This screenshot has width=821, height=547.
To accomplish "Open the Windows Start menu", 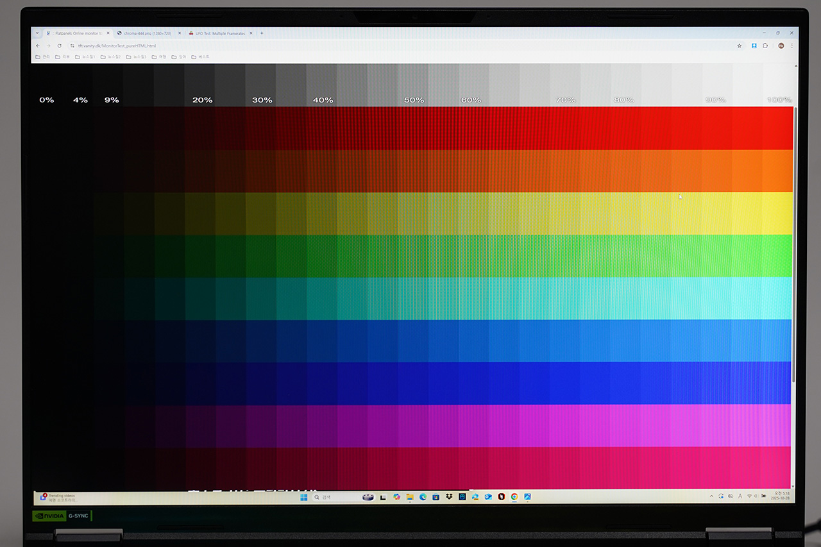I will [x=303, y=497].
